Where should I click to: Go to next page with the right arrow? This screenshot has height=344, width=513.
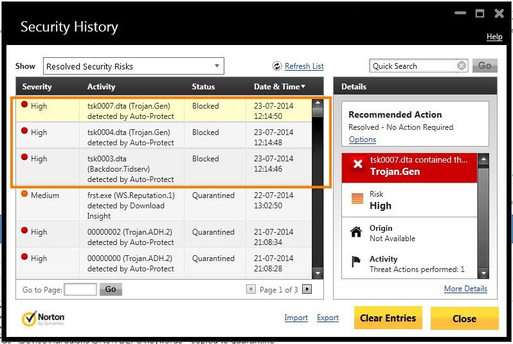click(x=307, y=289)
